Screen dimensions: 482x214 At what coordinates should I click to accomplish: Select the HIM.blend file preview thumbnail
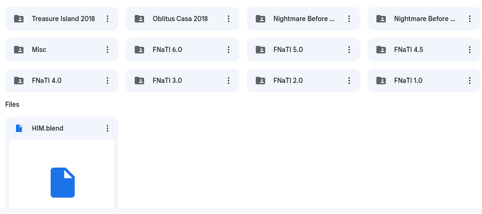[x=62, y=174]
